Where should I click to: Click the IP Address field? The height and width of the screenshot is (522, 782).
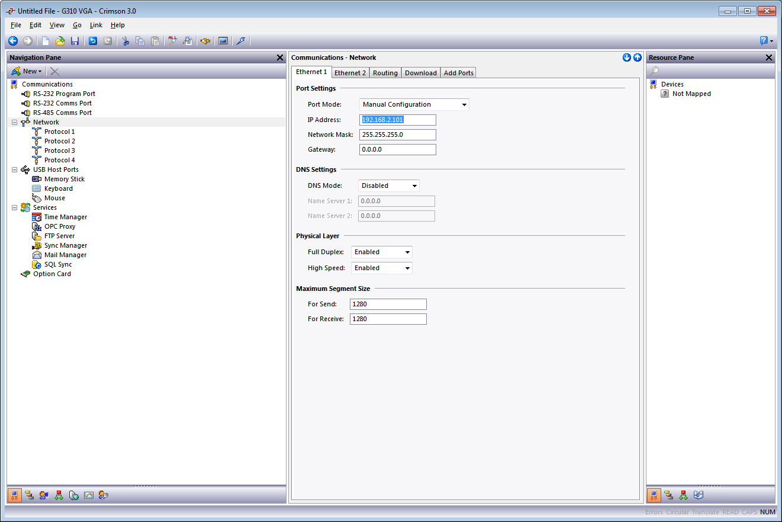point(398,120)
